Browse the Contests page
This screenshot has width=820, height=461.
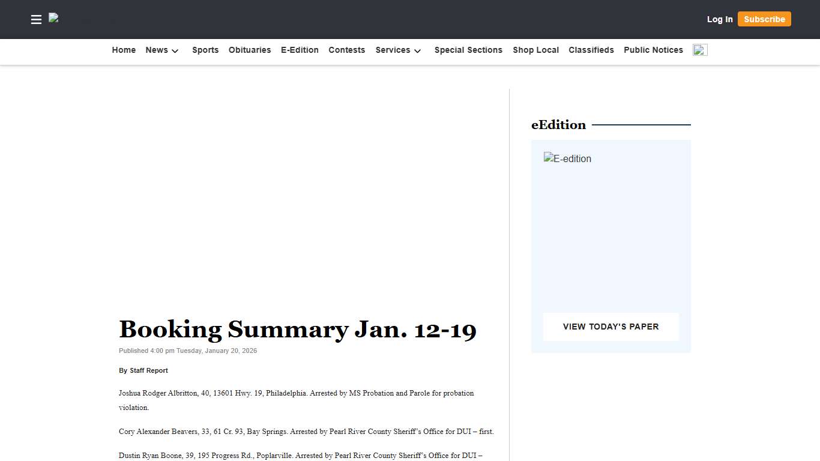[346, 50]
